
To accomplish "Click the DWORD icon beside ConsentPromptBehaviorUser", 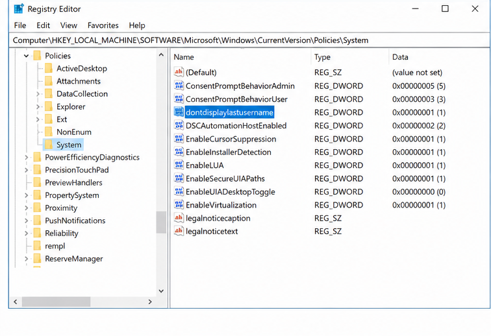I will click(x=179, y=99).
